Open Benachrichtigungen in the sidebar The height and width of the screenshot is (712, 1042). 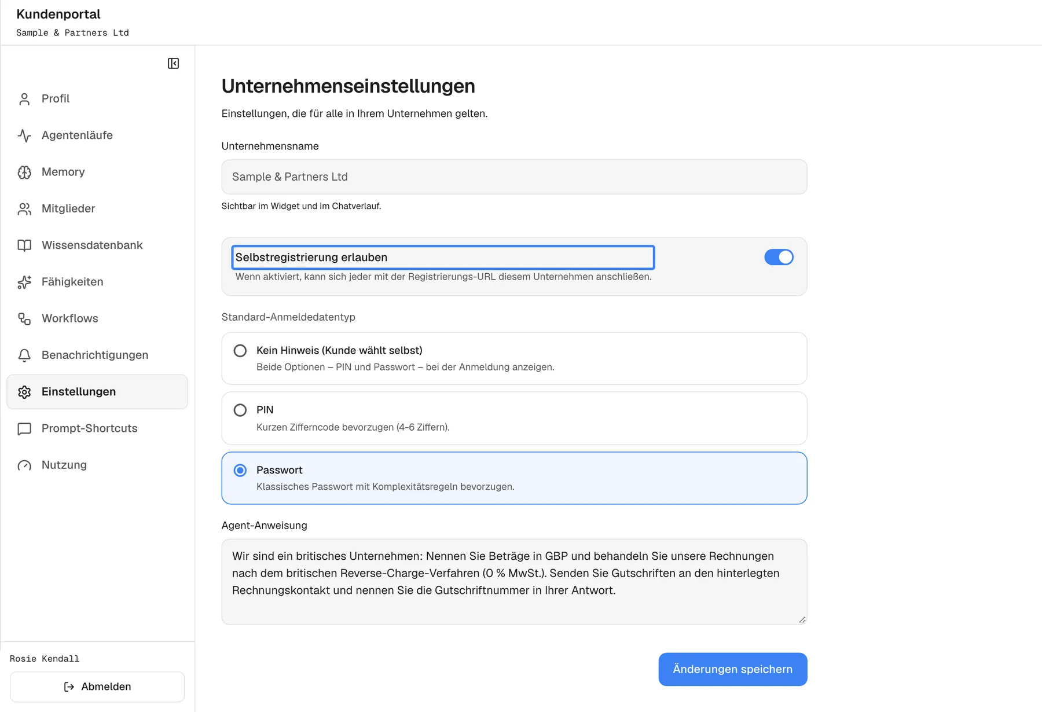[97, 355]
